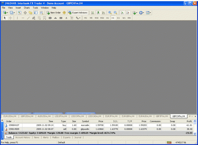This screenshot has height=145, width=198.
Task: Click the Zoom Out magnifier icon
Action: click(x=115, y=13)
